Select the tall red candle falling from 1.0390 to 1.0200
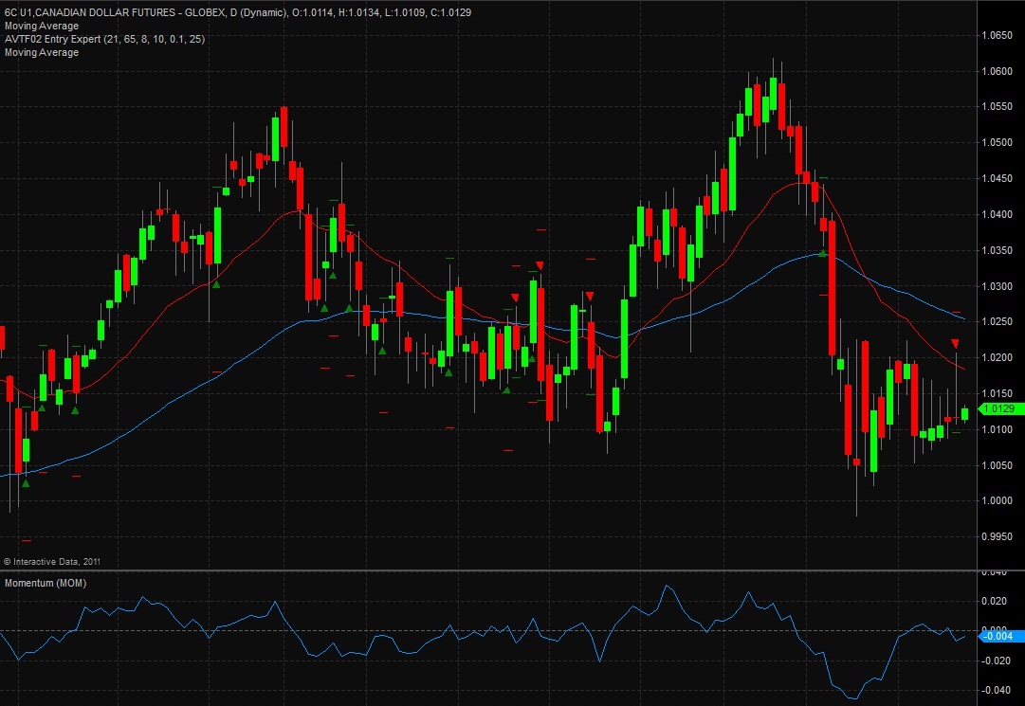1025x706 pixels. [833, 288]
